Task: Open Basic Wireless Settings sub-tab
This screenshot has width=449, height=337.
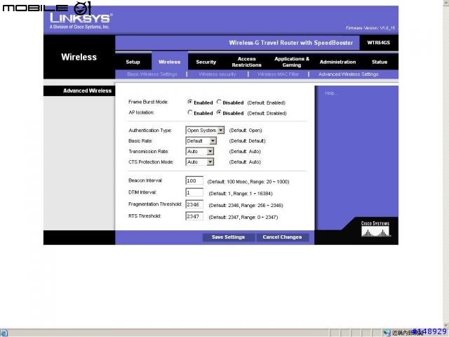Action: [152, 74]
